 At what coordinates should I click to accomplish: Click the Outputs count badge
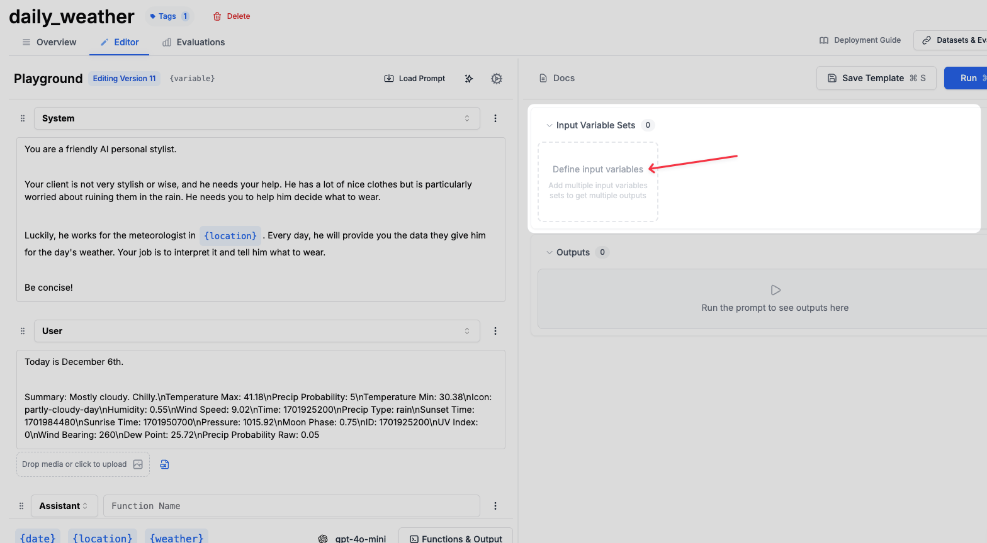click(602, 252)
